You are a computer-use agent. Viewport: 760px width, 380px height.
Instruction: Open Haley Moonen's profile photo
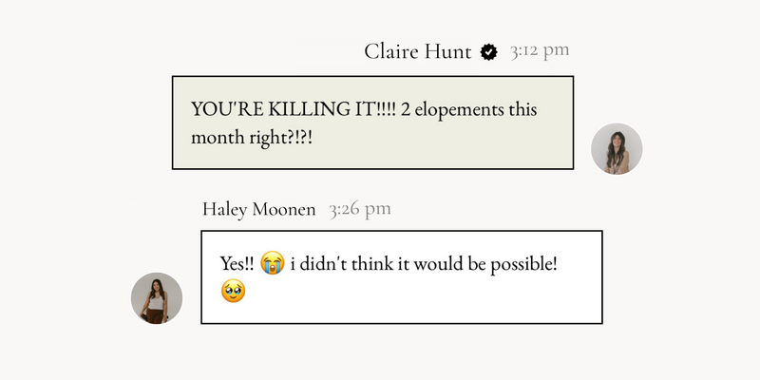click(157, 298)
